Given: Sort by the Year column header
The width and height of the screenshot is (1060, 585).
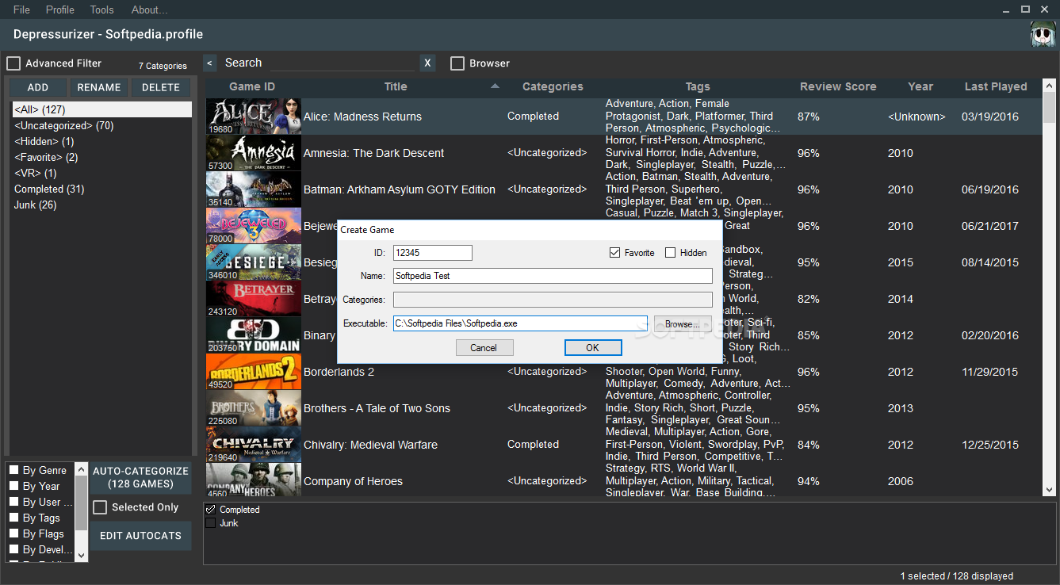Looking at the screenshot, I should [x=920, y=86].
